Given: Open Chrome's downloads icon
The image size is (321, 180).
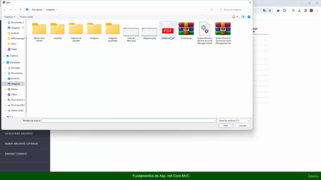Looking at the screenshot, I should pos(299,10).
